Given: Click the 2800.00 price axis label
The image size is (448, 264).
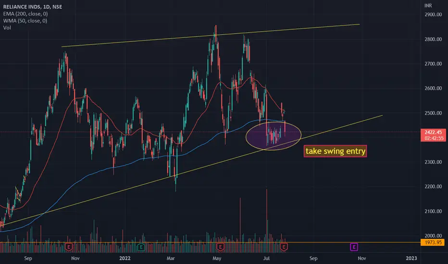Looking at the screenshot, I should coord(433,39).
